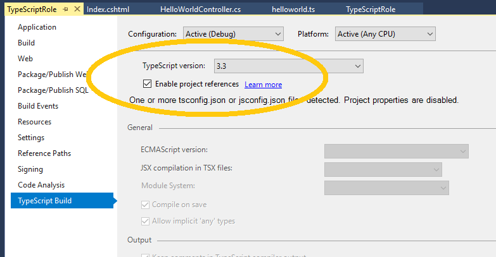Go to the Code Analysis page

pyautogui.click(x=41, y=185)
